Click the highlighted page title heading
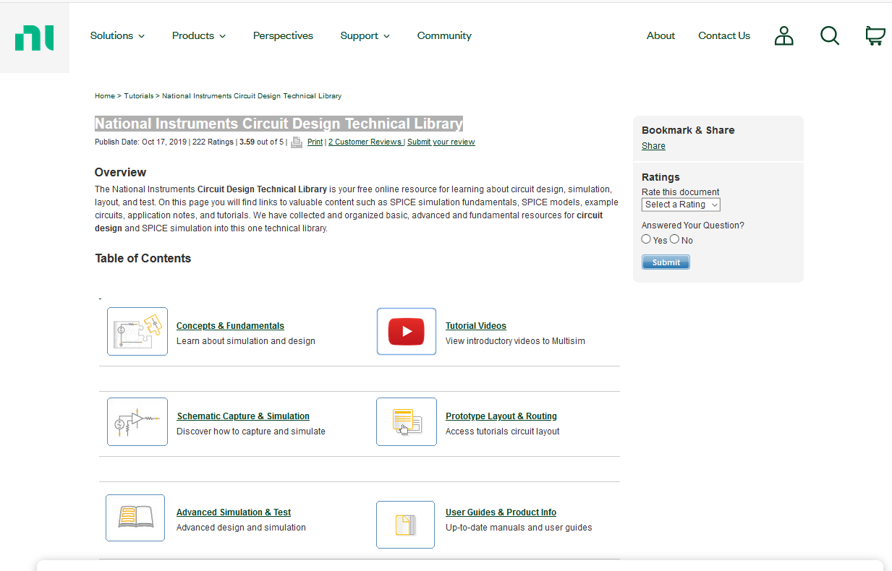Screen dimensions: 892x571 tap(279, 124)
